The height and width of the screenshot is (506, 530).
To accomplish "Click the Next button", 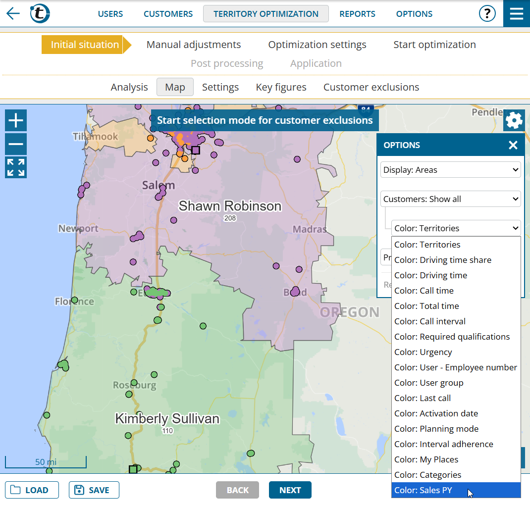I will [x=290, y=490].
